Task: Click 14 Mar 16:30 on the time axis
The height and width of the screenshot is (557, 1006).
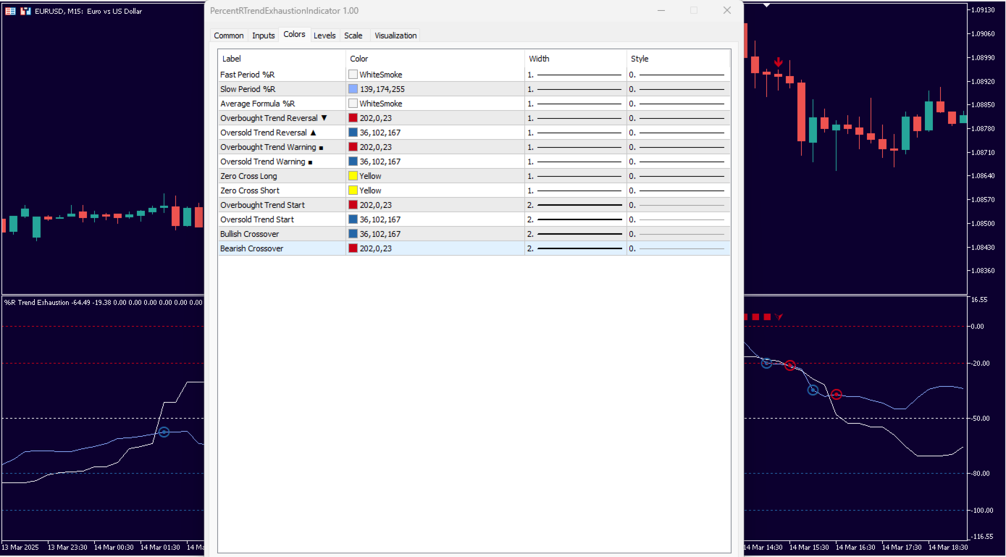Action: coord(855,548)
